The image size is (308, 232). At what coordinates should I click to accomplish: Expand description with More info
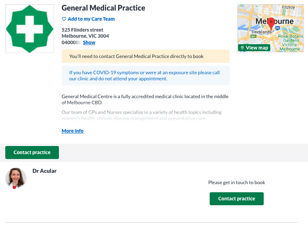72,131
